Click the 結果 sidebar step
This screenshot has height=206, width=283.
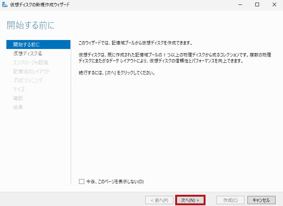click(18, 107)
